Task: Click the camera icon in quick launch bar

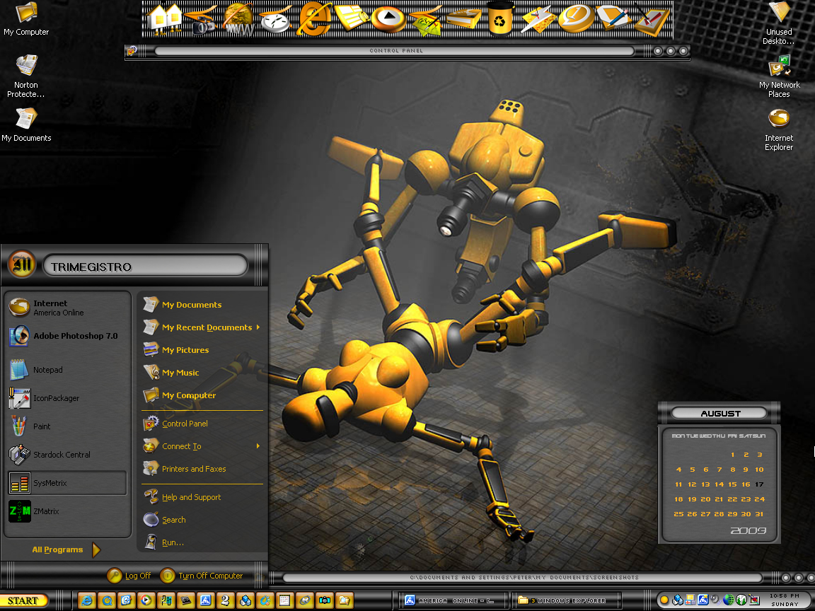Action: [x=324, y=600]
